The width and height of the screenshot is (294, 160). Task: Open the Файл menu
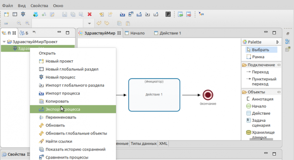tap(7, 6)
